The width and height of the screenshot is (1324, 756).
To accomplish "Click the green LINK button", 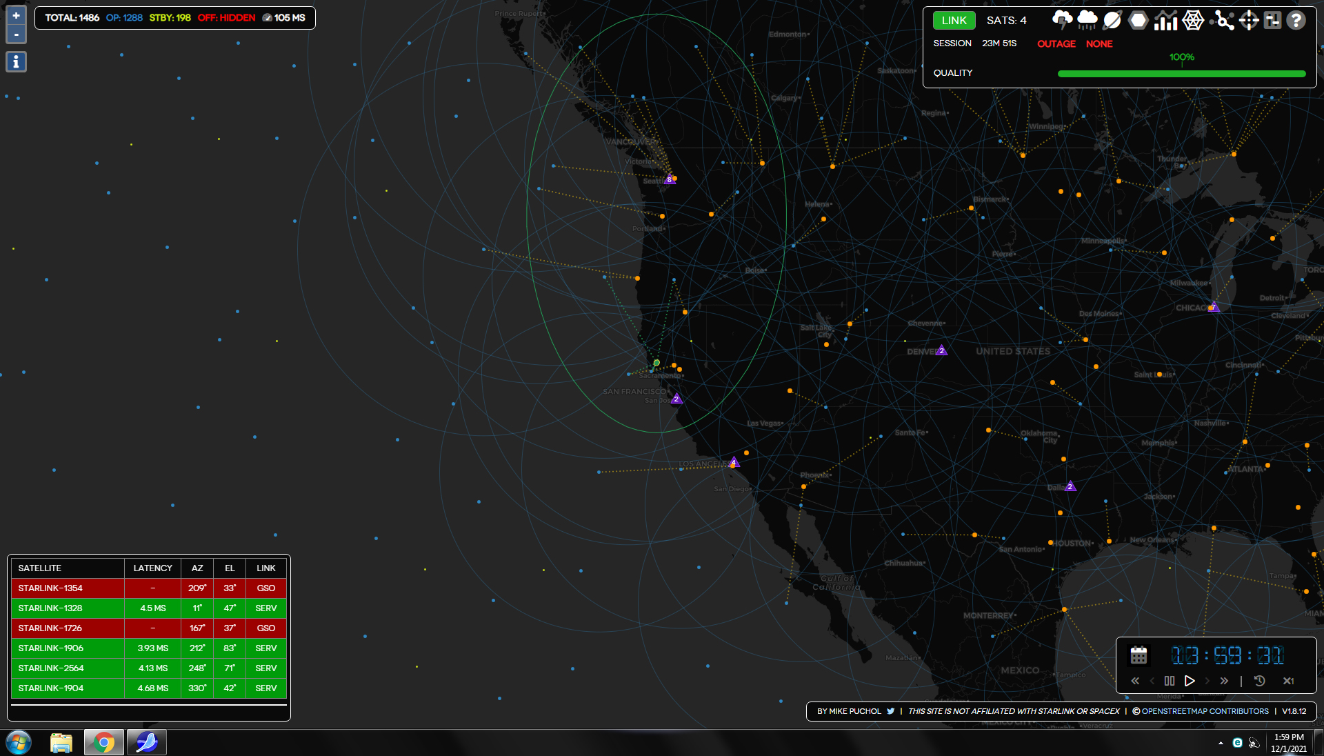I will click(954, 21).
